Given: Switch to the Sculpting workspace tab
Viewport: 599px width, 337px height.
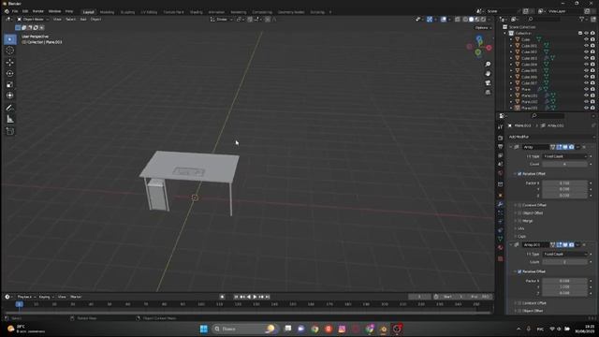Looking at the screenshot, I should point(127,12).
